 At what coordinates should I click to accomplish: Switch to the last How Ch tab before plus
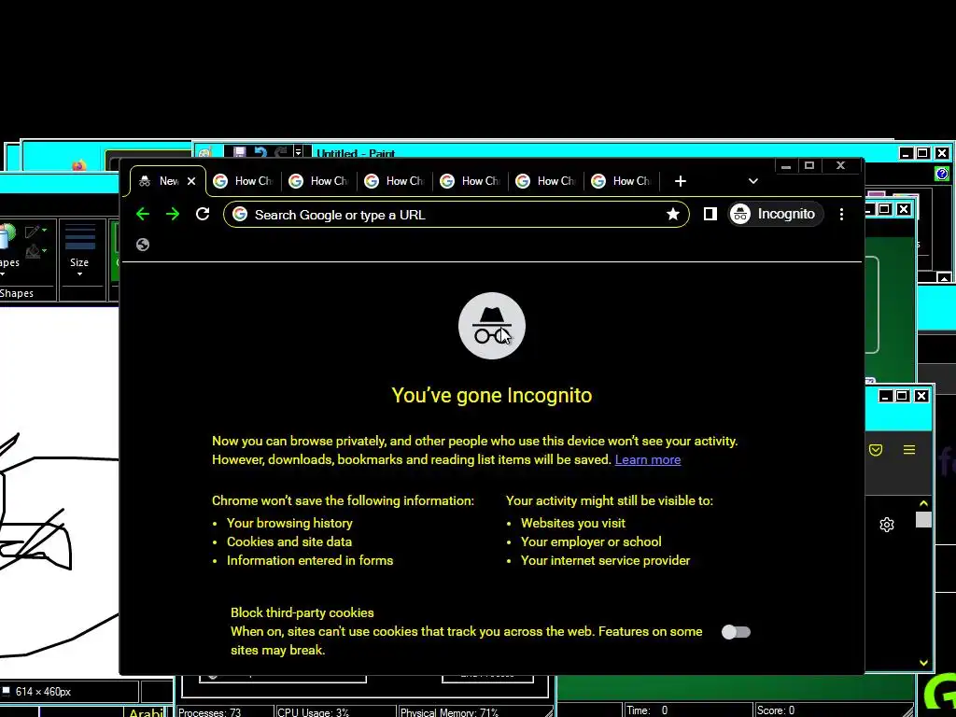tap(621, 181)
